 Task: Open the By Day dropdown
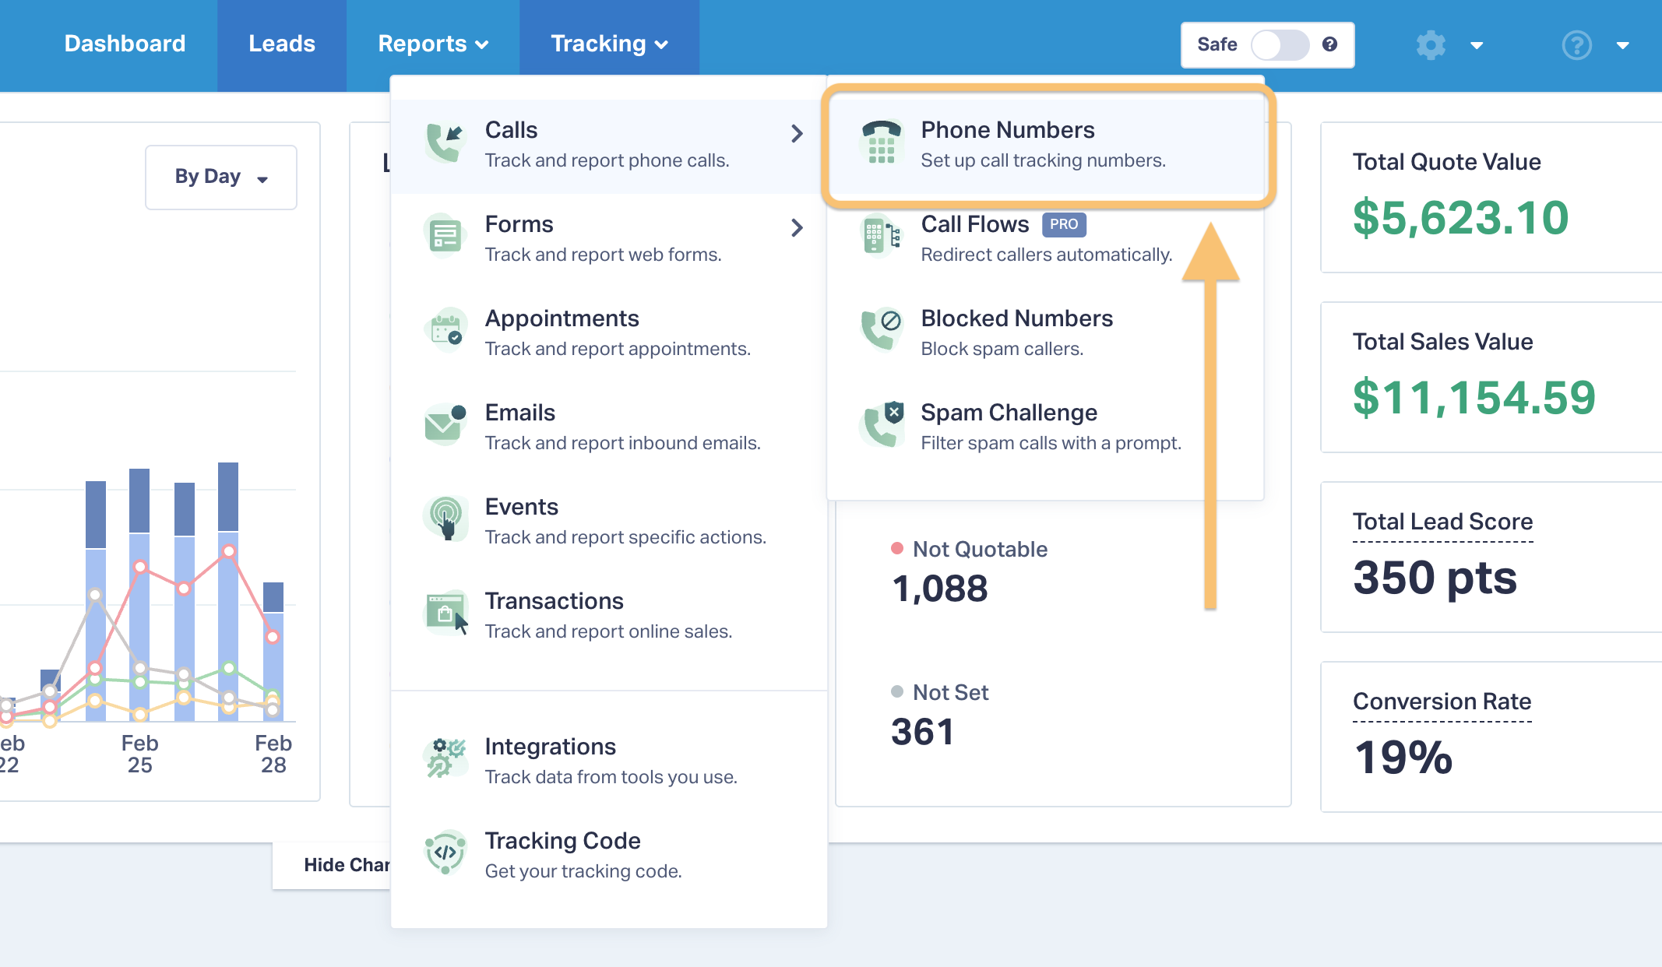(x=221, y=177)
